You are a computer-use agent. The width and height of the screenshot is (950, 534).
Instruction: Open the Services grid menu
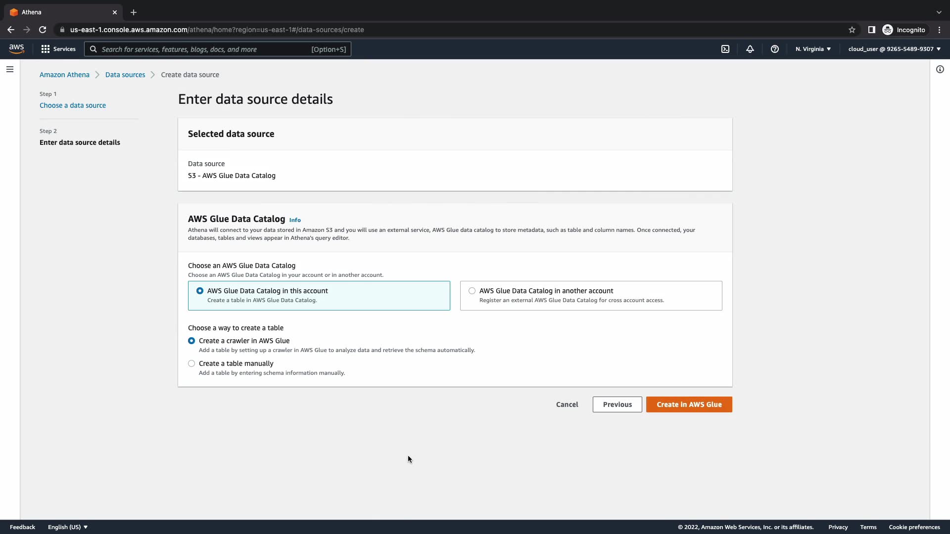[x=58, y=49]
